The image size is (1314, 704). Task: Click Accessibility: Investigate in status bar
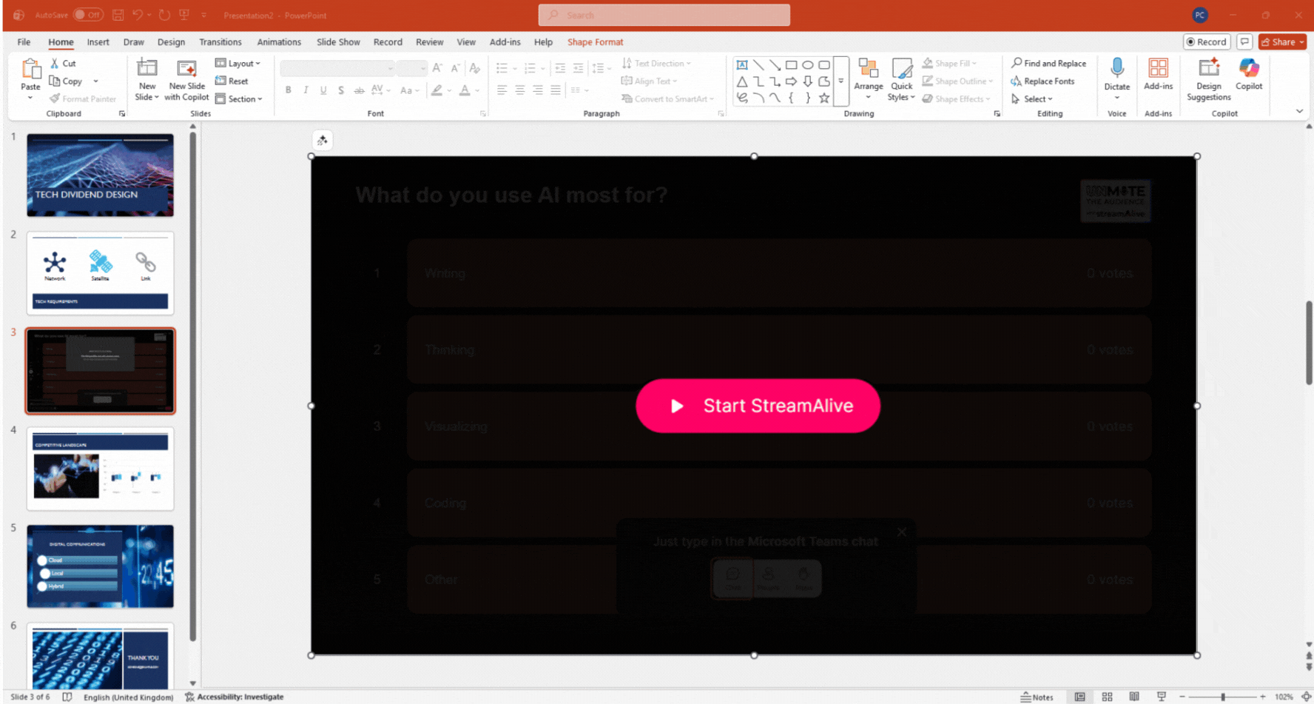coord(234,697)
